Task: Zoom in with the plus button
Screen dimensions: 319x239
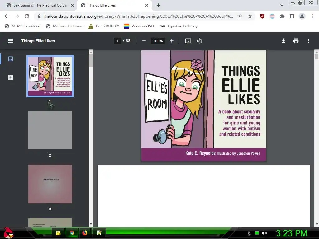Action: (172, 41)
